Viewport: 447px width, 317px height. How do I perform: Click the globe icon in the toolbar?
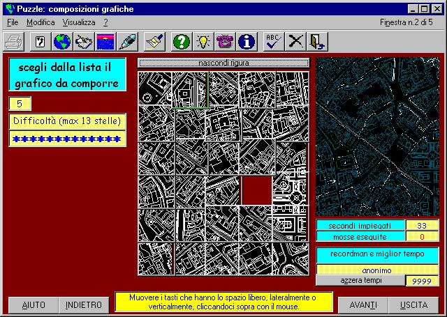click(x=62, y=42)
